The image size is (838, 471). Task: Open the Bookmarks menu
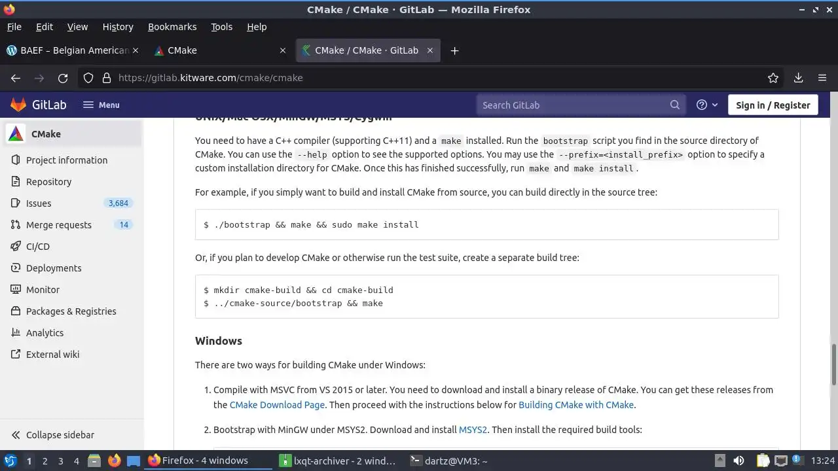(172, 27)
